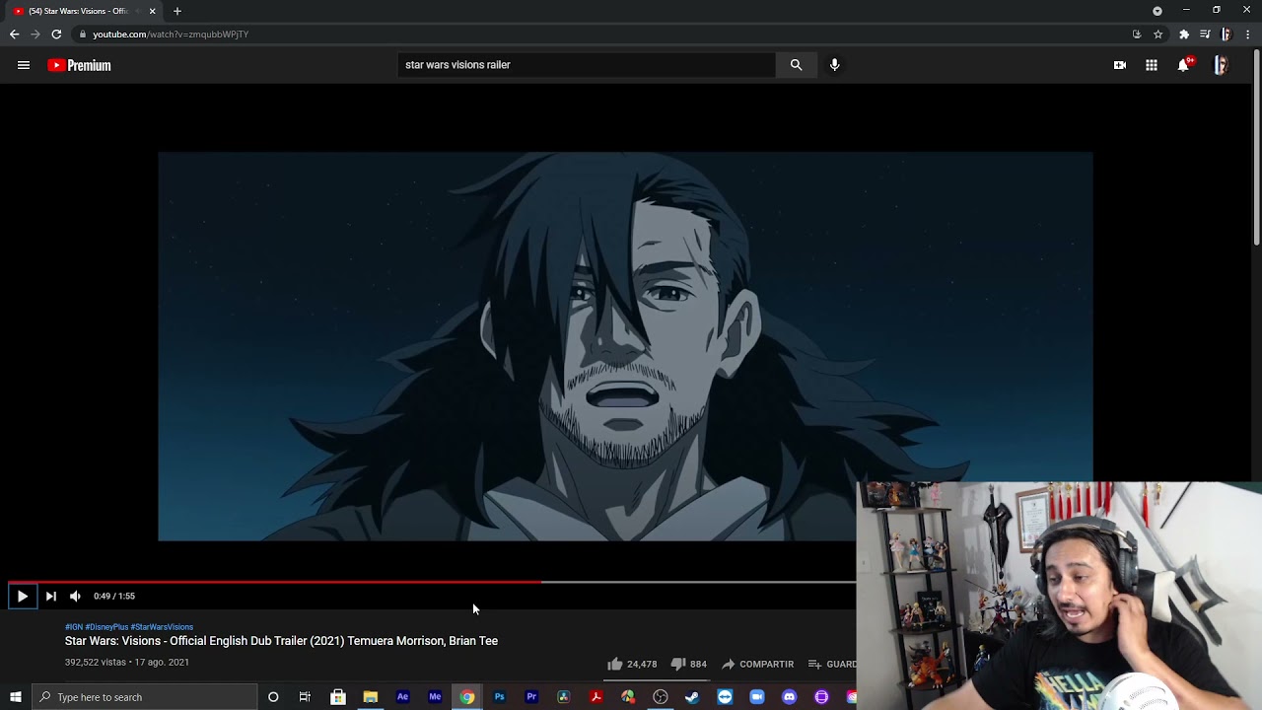
Task: Open Chrome profile avatar
Action: pyautogui.click(x=1227, y=34)
